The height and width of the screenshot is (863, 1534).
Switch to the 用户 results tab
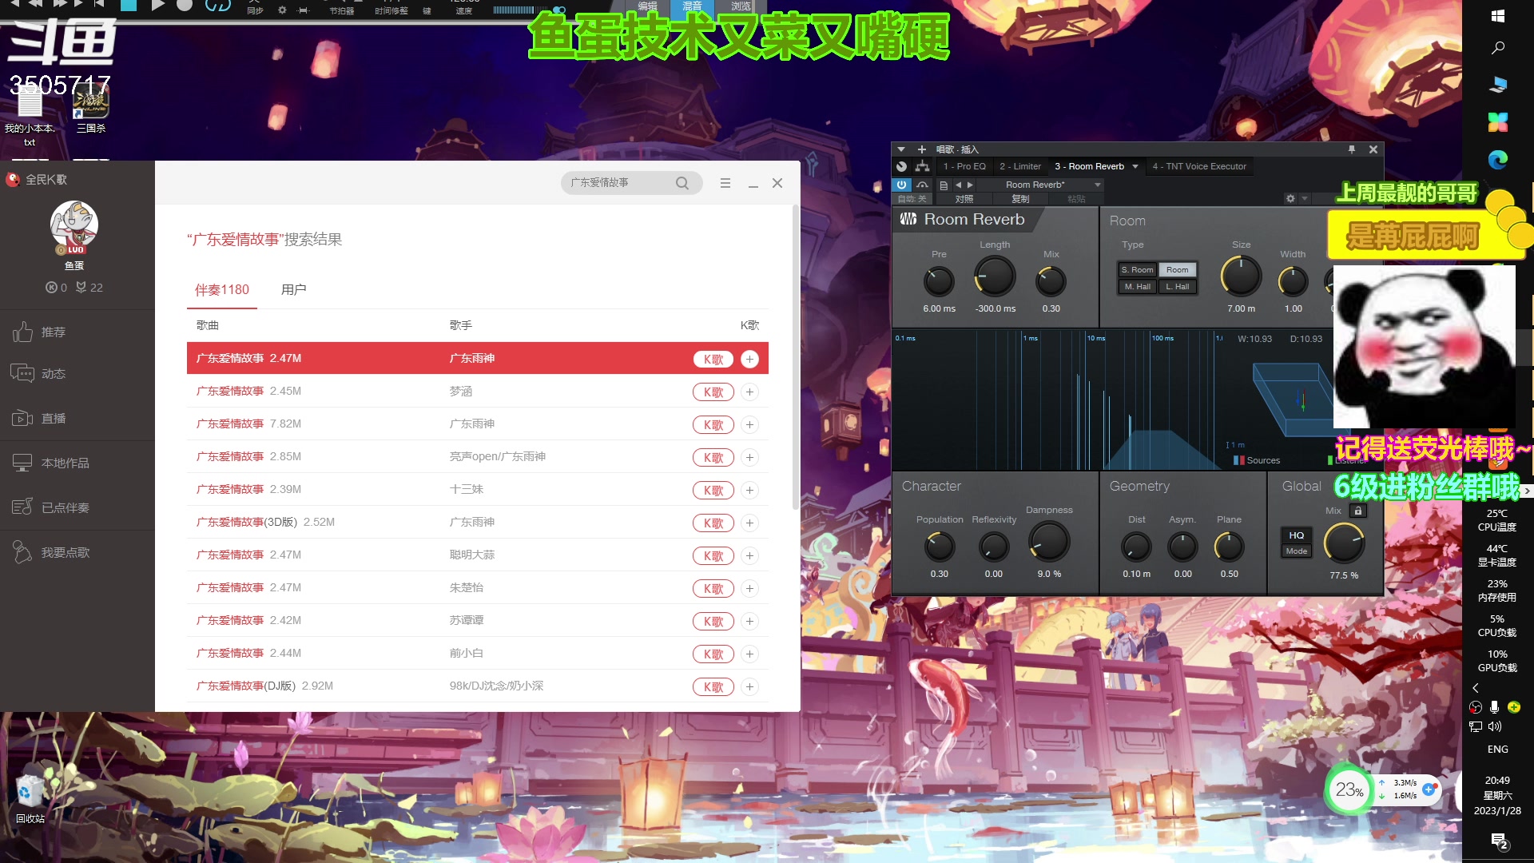[293, 289]
